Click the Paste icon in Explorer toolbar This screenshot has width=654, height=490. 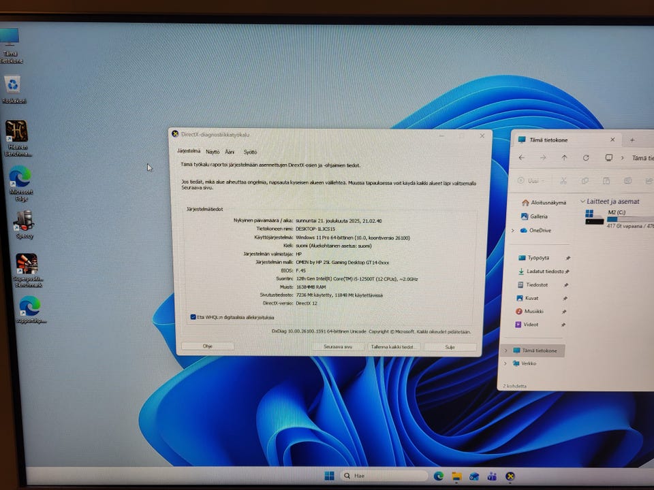tap(606, 180)
